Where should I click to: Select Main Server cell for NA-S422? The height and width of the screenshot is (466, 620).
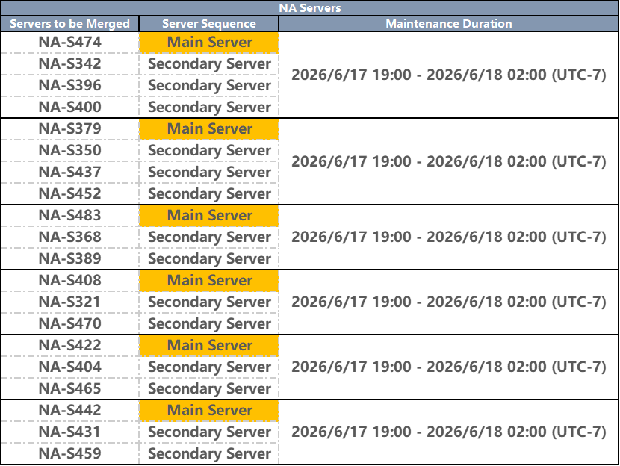(x=209, y=346)
